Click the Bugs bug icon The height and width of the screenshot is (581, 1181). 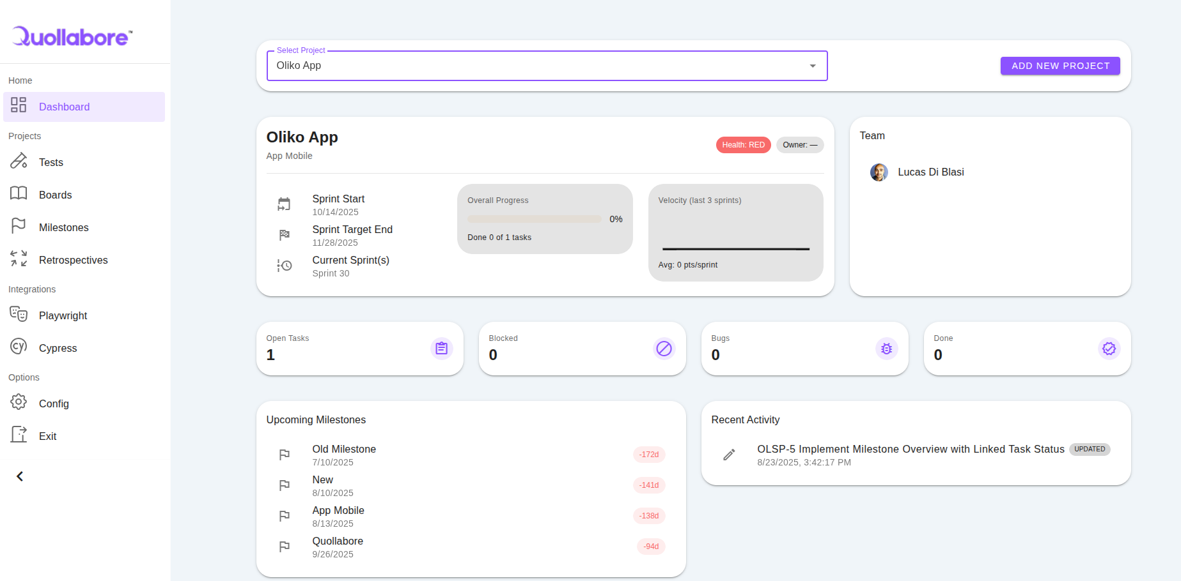(886, 349)
